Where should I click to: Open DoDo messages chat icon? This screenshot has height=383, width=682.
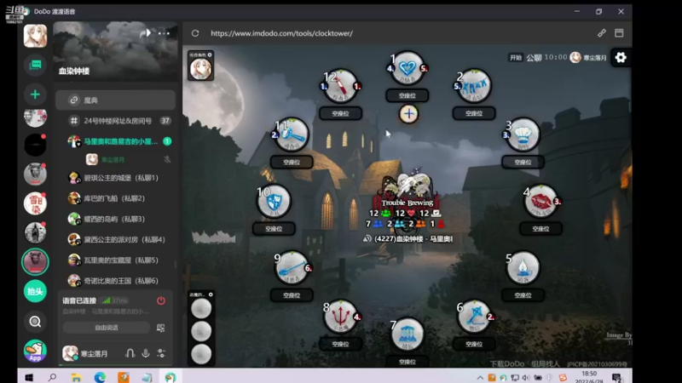[x=35, y=66]
